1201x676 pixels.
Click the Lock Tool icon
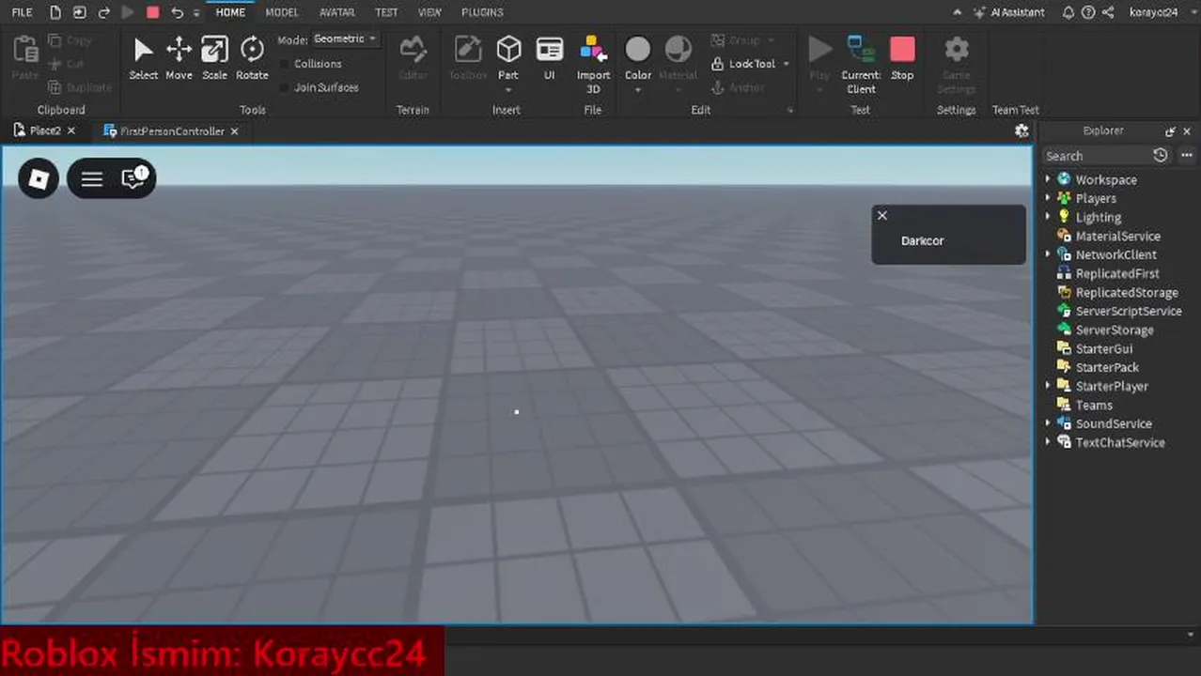pyautogui.click(x=718, y=64)
